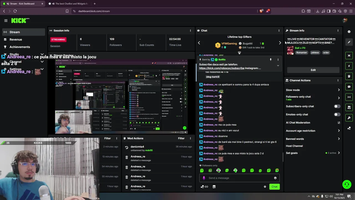The width and height of the screenshot is (355, 200).
Task: Click the jobless stream tag
Action: tap(315, 52)
